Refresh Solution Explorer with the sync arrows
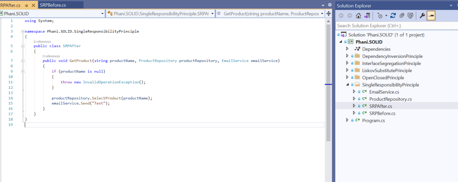 [x=393, y=16]
